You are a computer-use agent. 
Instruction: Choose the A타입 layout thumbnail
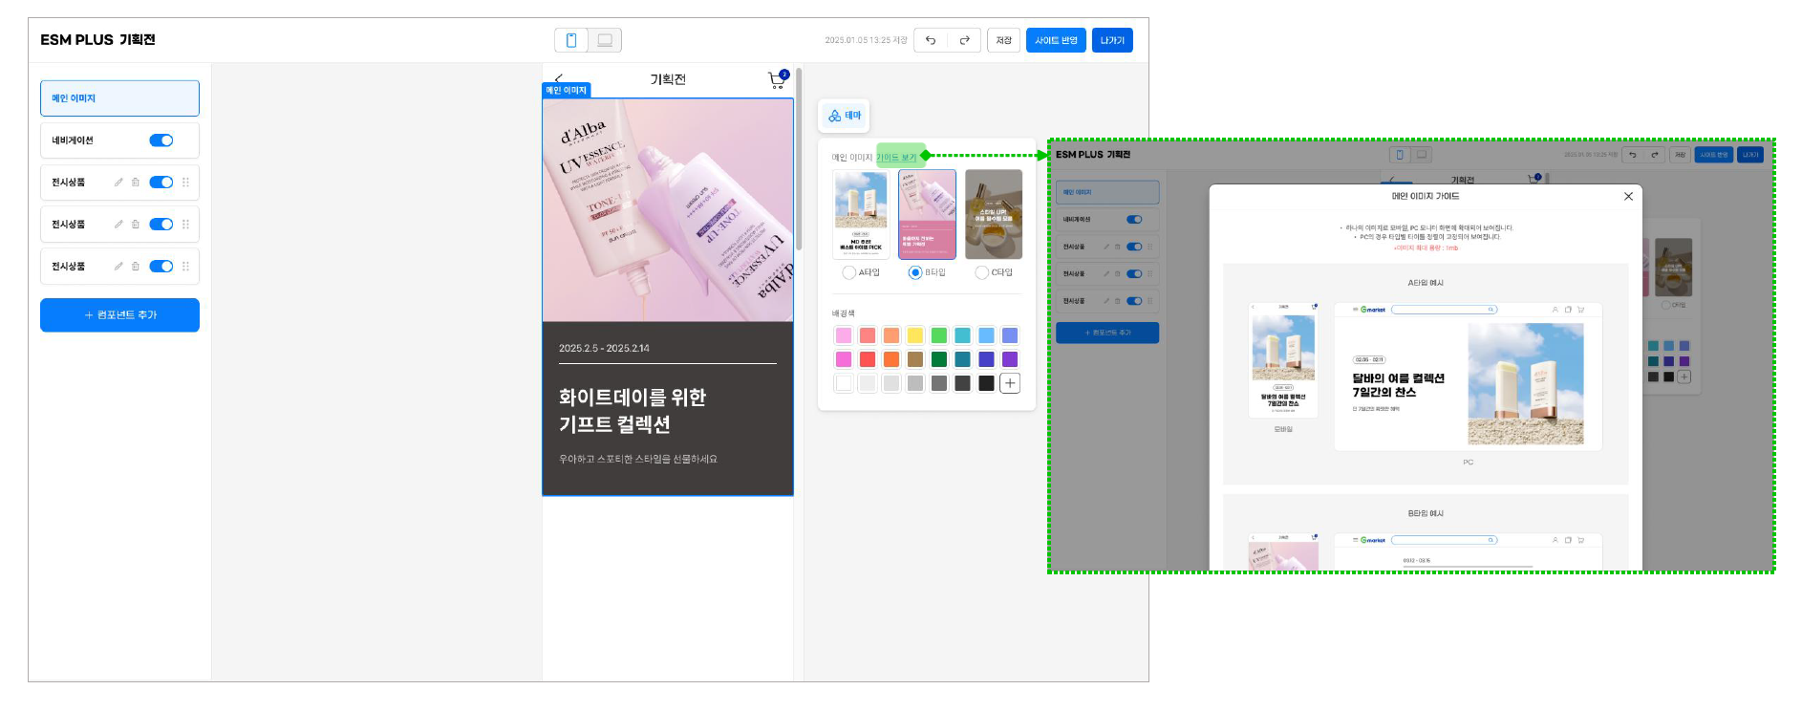click(861, 214)
